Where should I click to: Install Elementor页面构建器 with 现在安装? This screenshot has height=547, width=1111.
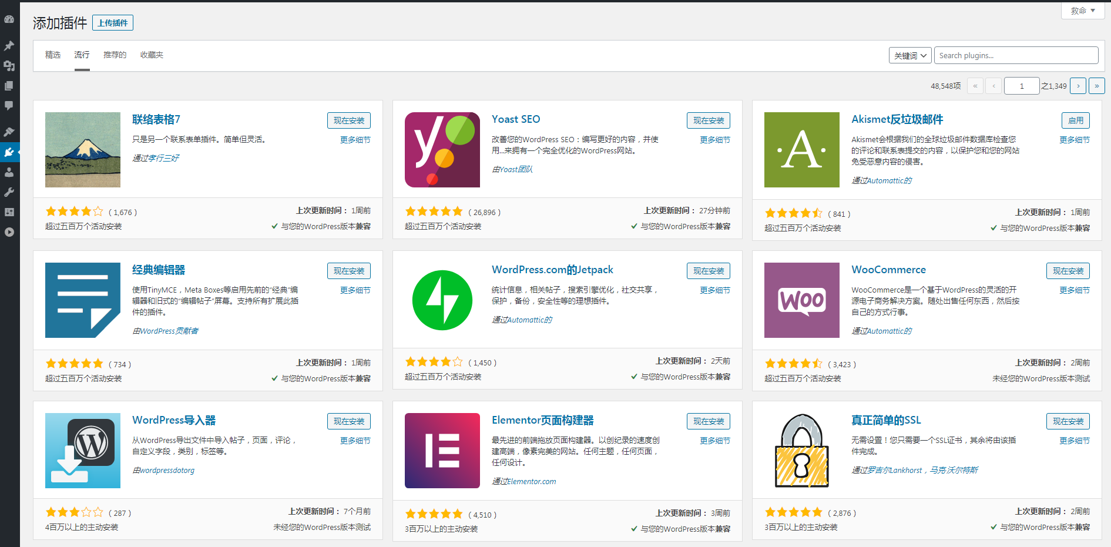[x=709, y=421]
